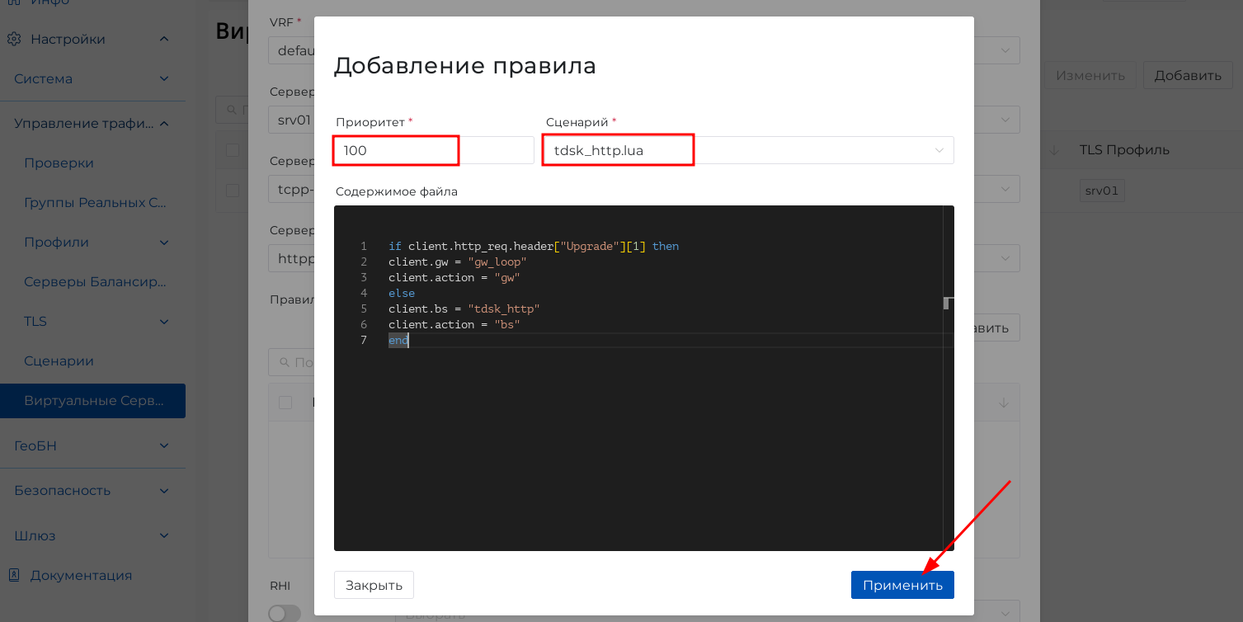Image resolution: width=1243 pixels, height=622 pixels.
Task: Click the chevron icon next to Шлюз
Action: tap(164, 535)
